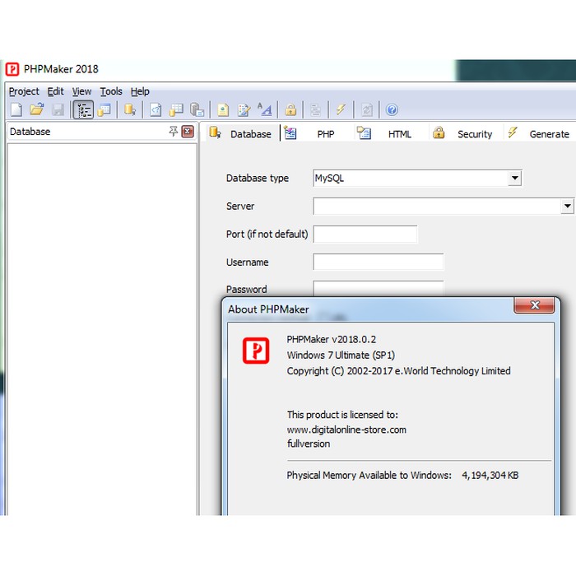The image size is (576, 576).
Task: Switch to the Security tab
Action: click(x=474, y=134)
